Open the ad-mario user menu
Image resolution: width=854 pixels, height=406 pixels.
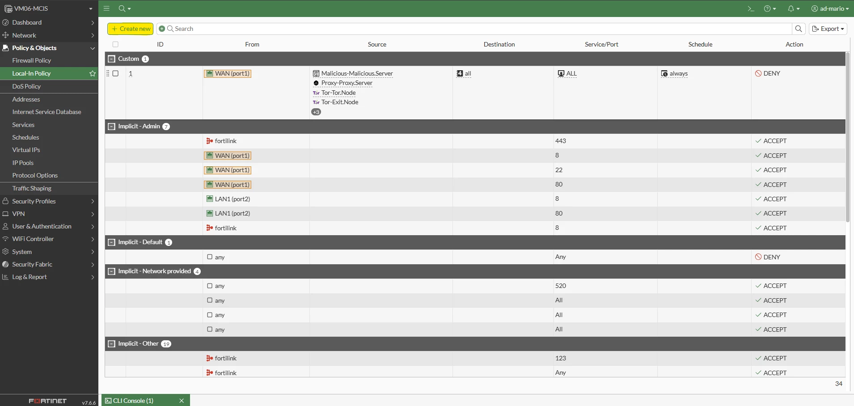(830, 8)
